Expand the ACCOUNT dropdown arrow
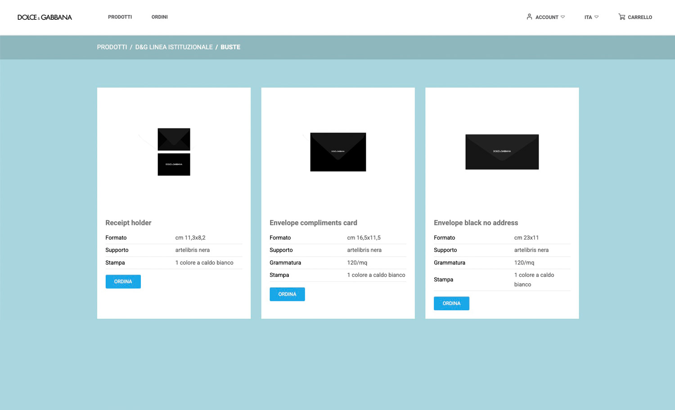The image size is (675, 410). (x=562, y=17)
